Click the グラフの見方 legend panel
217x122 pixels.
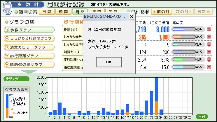point(16,103)
